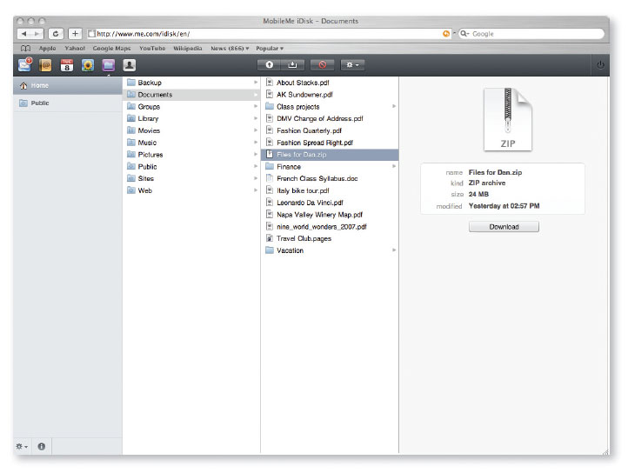Click the orange RSS snapback icon

pyautogui.click(x=445, y=34)
